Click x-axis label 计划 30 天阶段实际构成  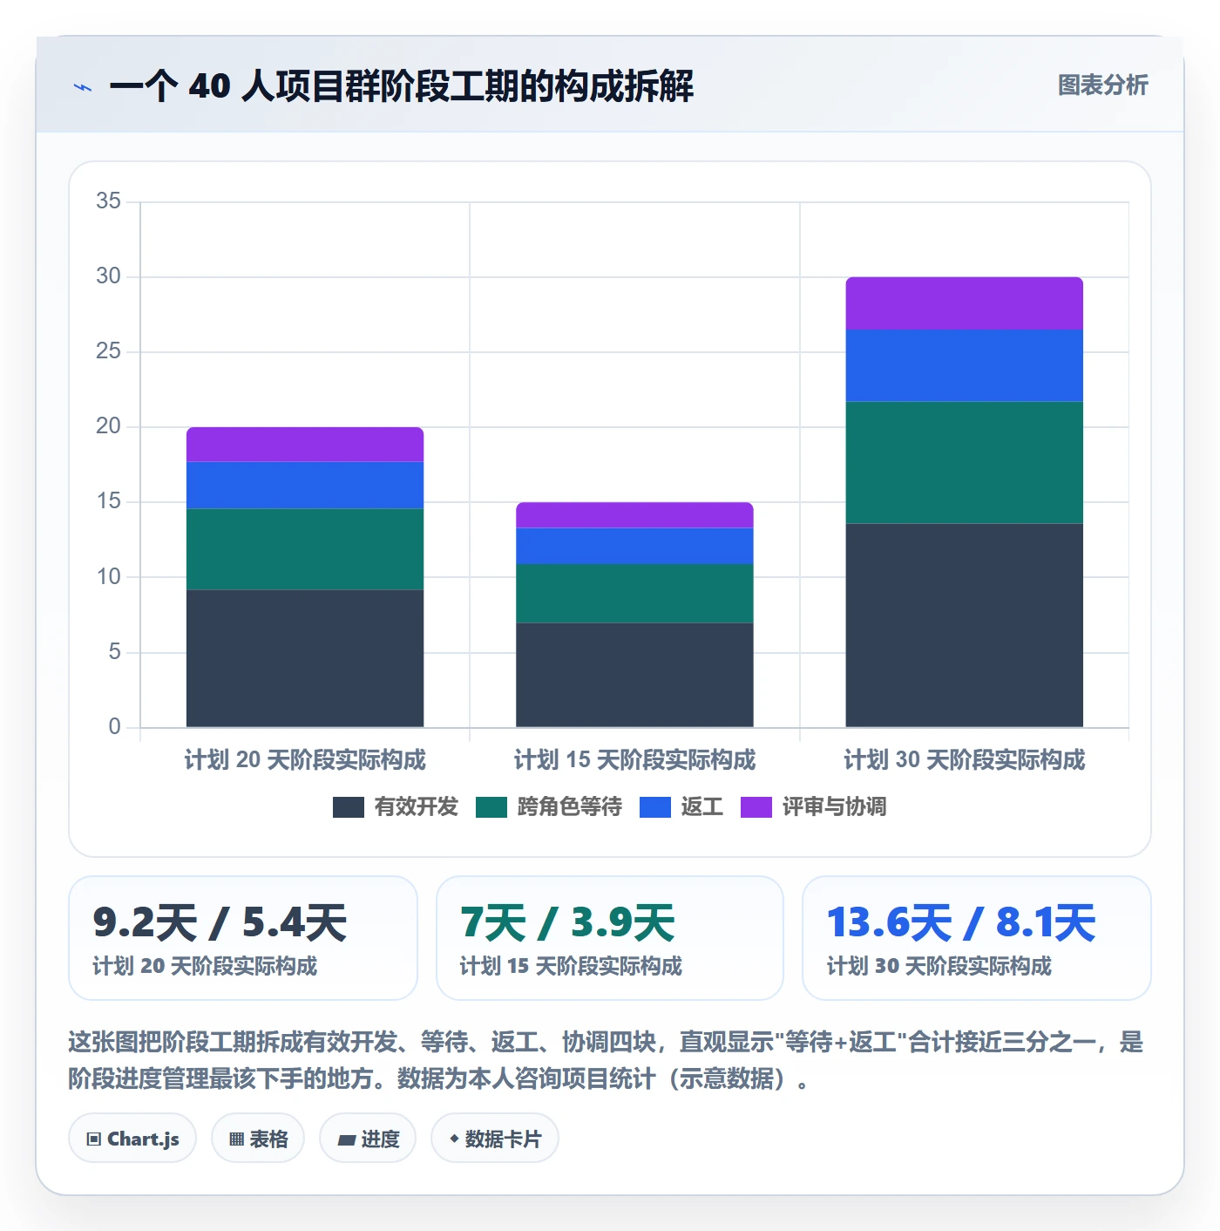[965, 759]
